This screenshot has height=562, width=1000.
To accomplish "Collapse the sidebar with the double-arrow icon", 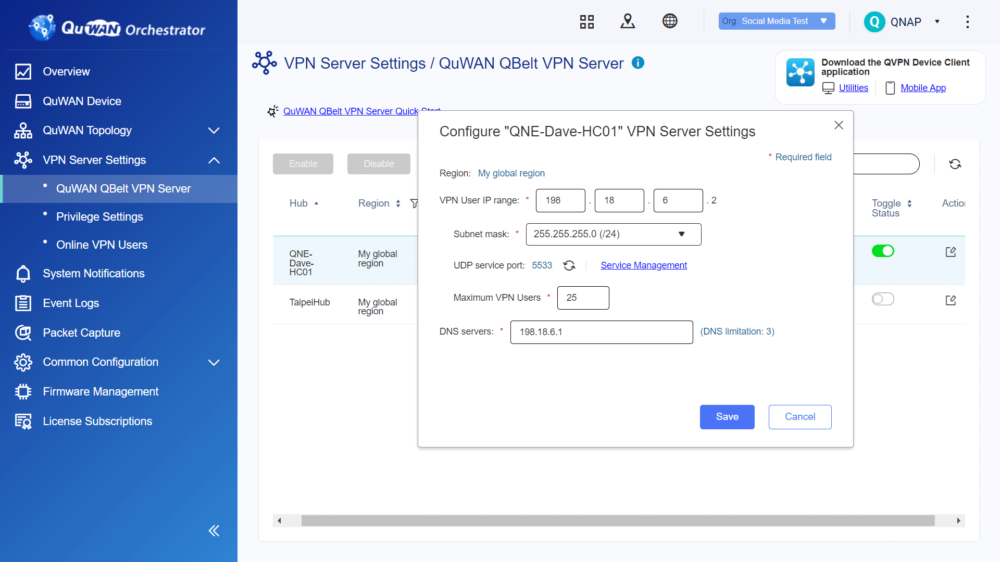I will click(214, 531).
